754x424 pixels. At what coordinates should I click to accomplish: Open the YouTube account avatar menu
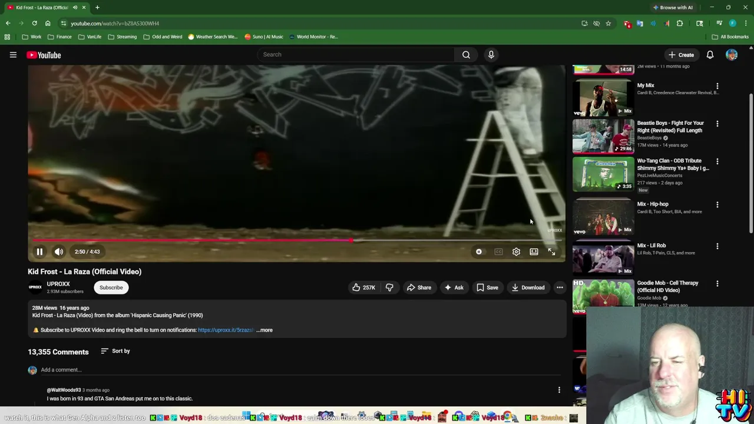732,55
